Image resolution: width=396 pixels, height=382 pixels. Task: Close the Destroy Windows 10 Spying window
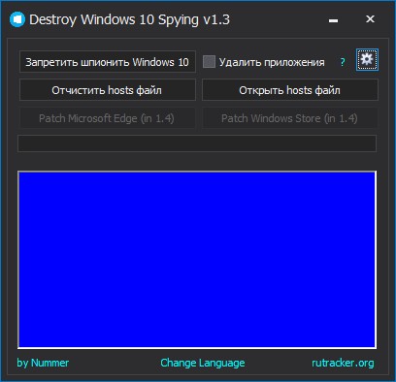(370, 19)
